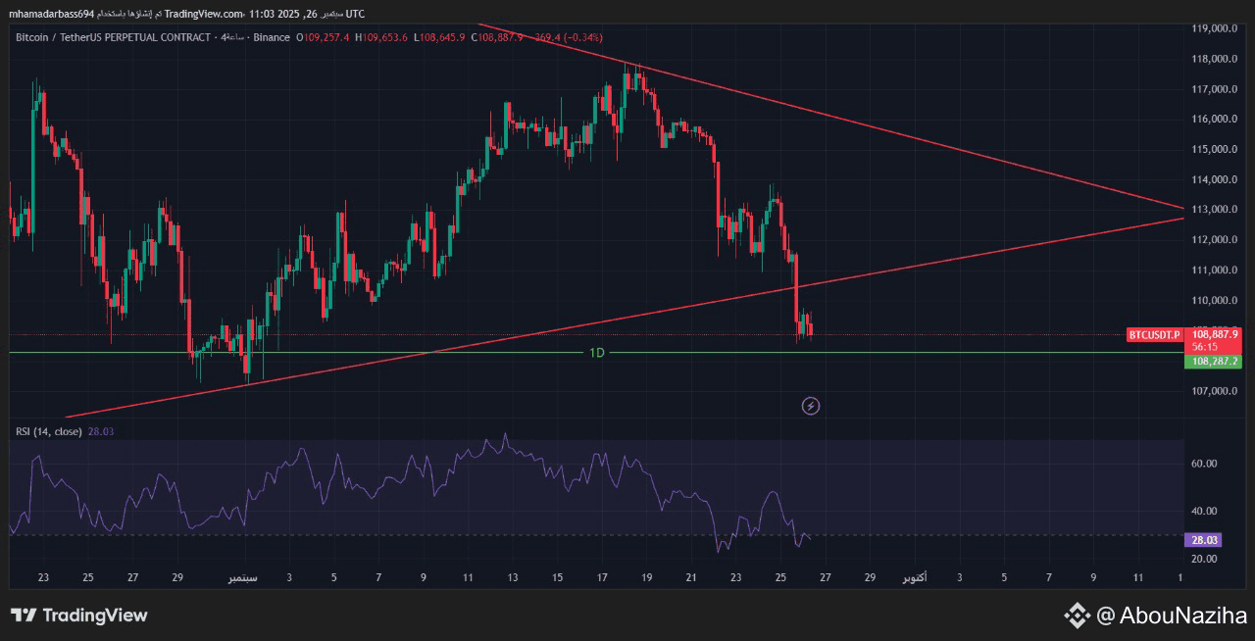Click the 115,000.0 price scale label
Image resolution: width=1255 pixels, height=641 pixels.
point(1216,149)
